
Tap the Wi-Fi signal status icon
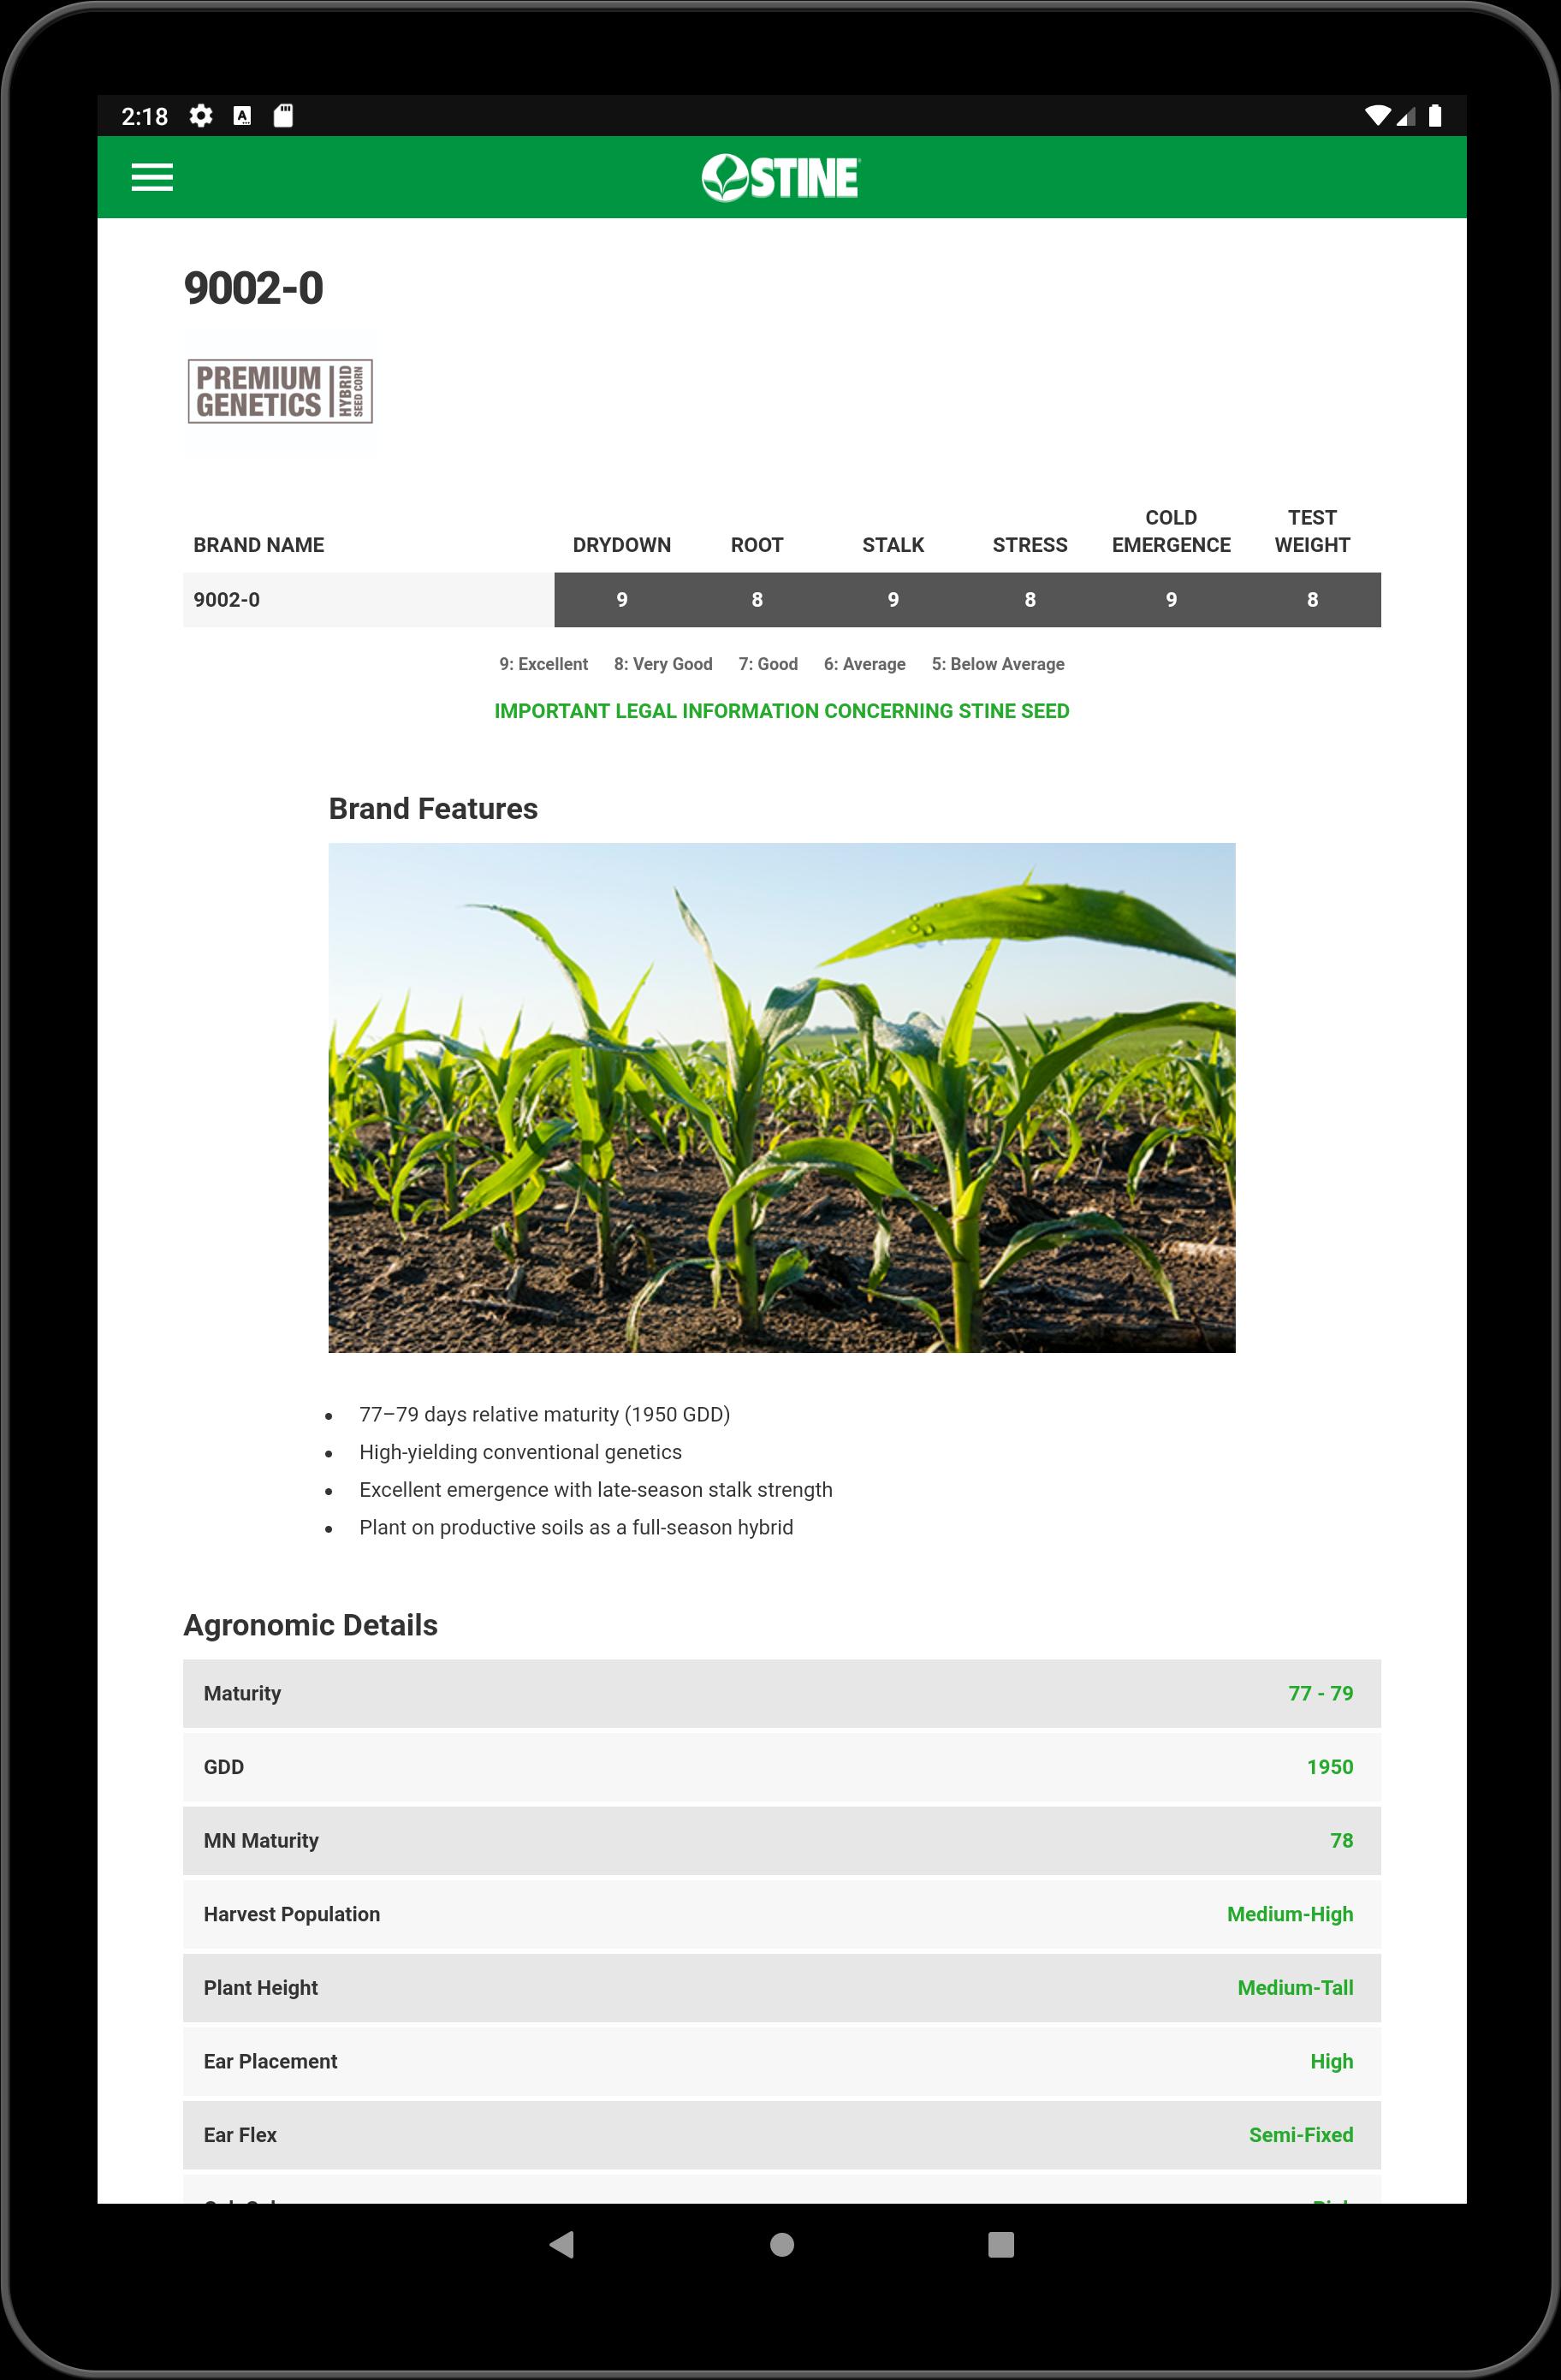tap(1378, 116)
